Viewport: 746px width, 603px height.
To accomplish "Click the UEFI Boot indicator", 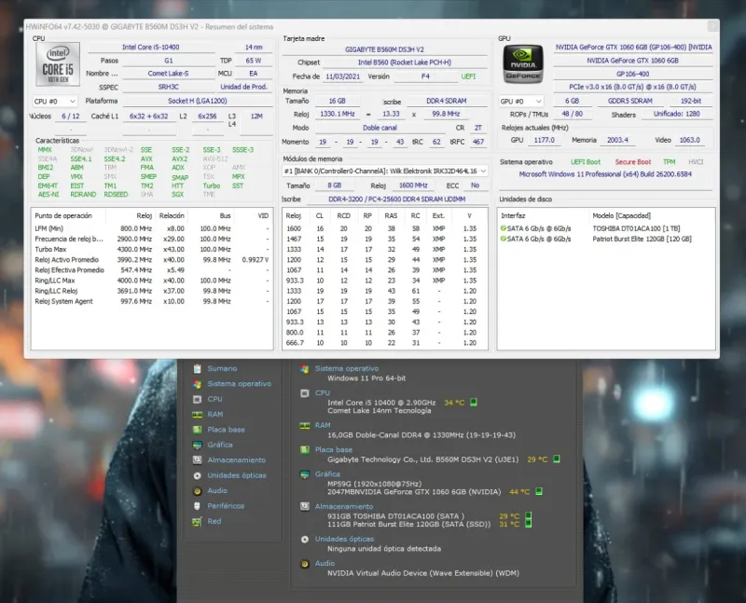I will 586,161.
